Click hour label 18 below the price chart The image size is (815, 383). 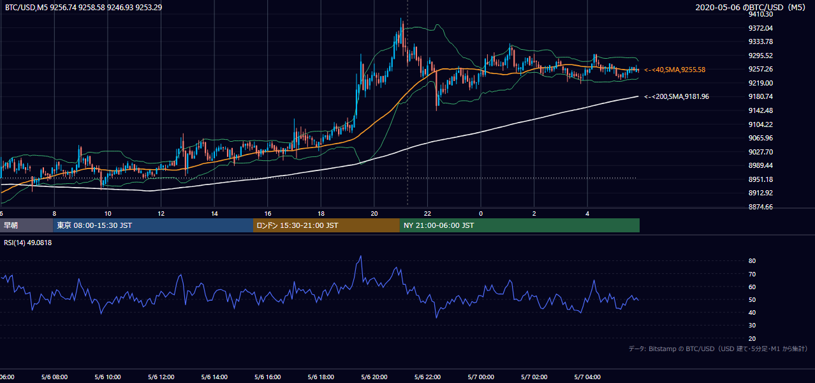click(x=321, y=214)
